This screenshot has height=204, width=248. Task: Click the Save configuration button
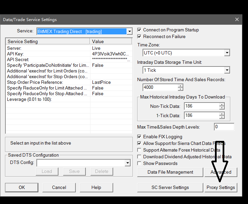click(74, 171)
